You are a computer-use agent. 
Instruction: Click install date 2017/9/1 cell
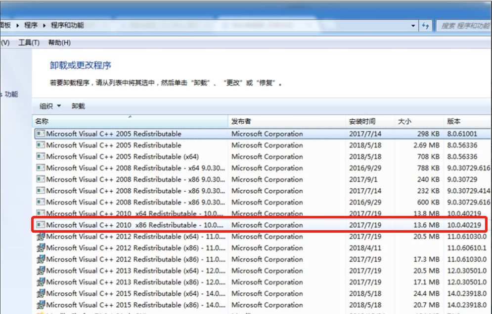pyautogui.click(x=363, y=179)
